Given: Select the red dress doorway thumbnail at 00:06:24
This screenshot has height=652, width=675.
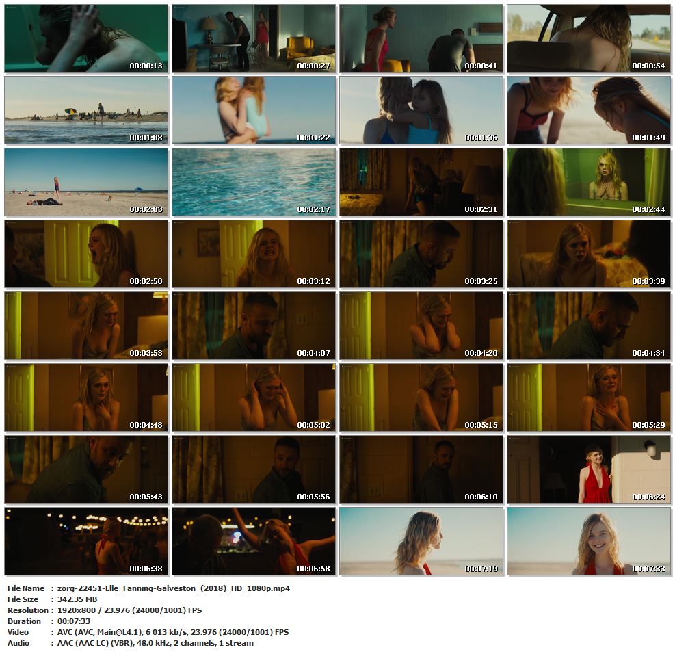Looking at the screenshot, I should coord(588,469).
